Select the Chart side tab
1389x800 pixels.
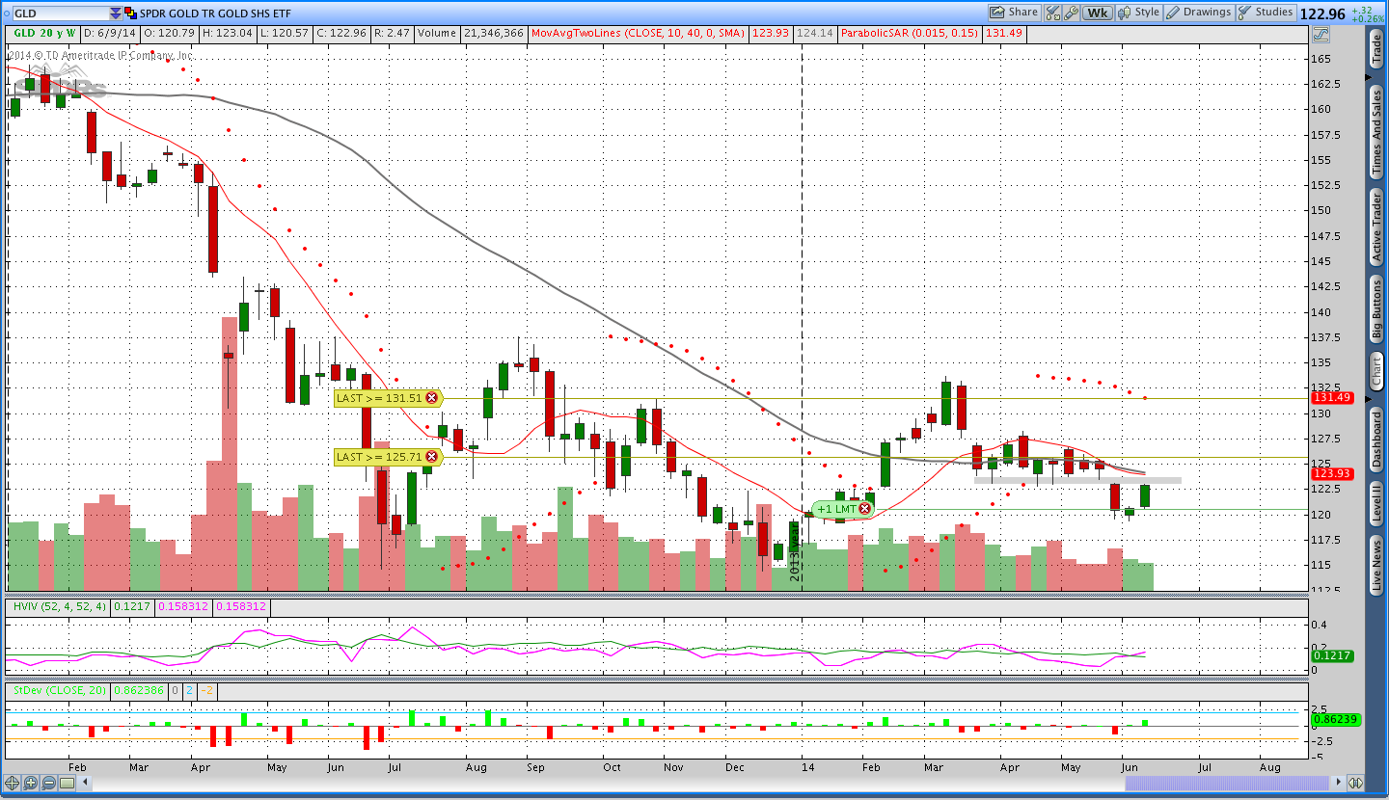[1376, 372]
